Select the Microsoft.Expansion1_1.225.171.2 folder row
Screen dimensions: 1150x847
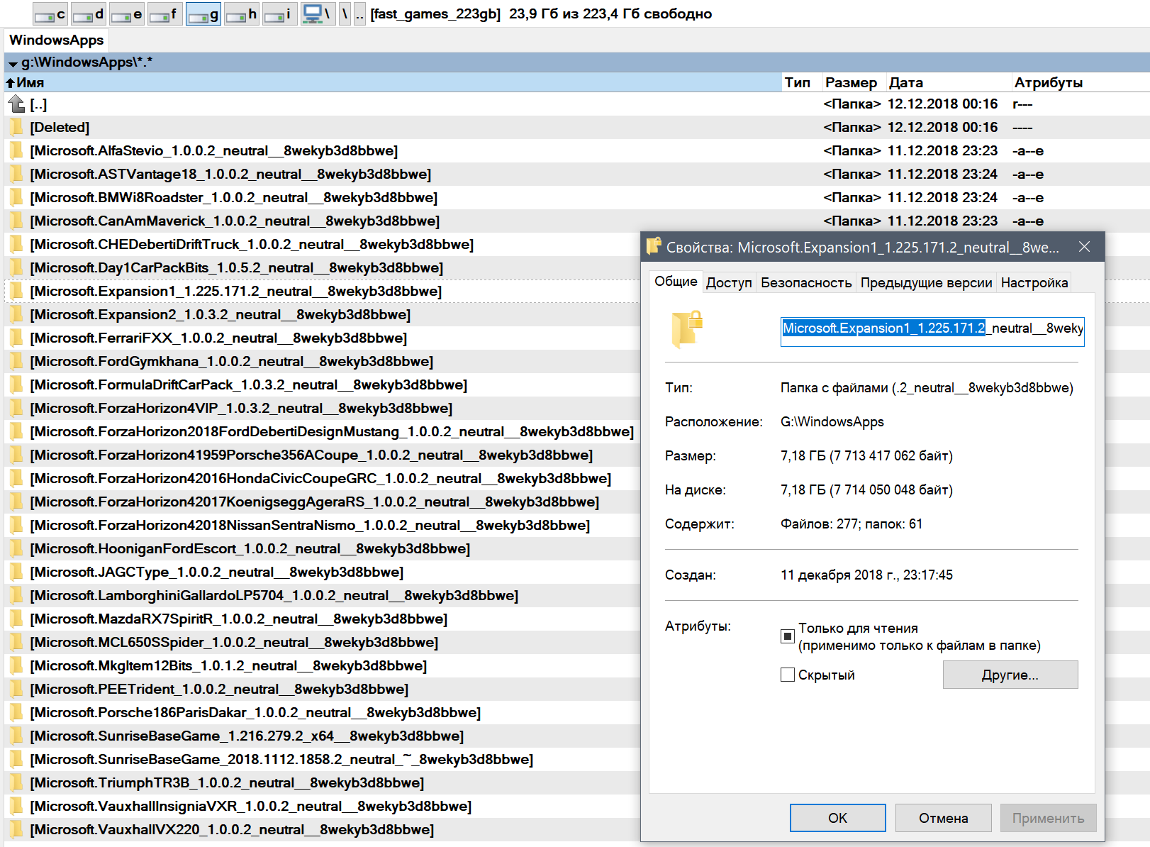[x=323, y=292]
